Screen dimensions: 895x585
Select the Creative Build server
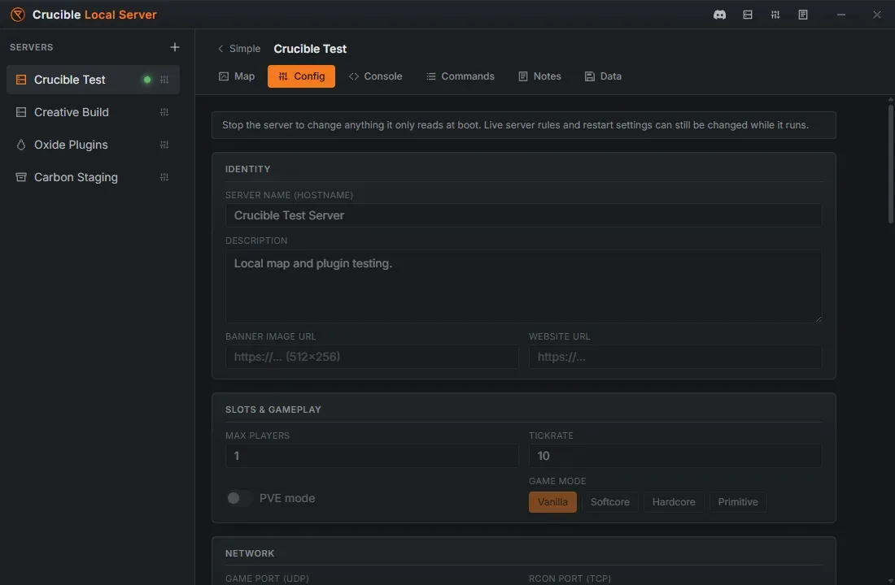[93, 112]
